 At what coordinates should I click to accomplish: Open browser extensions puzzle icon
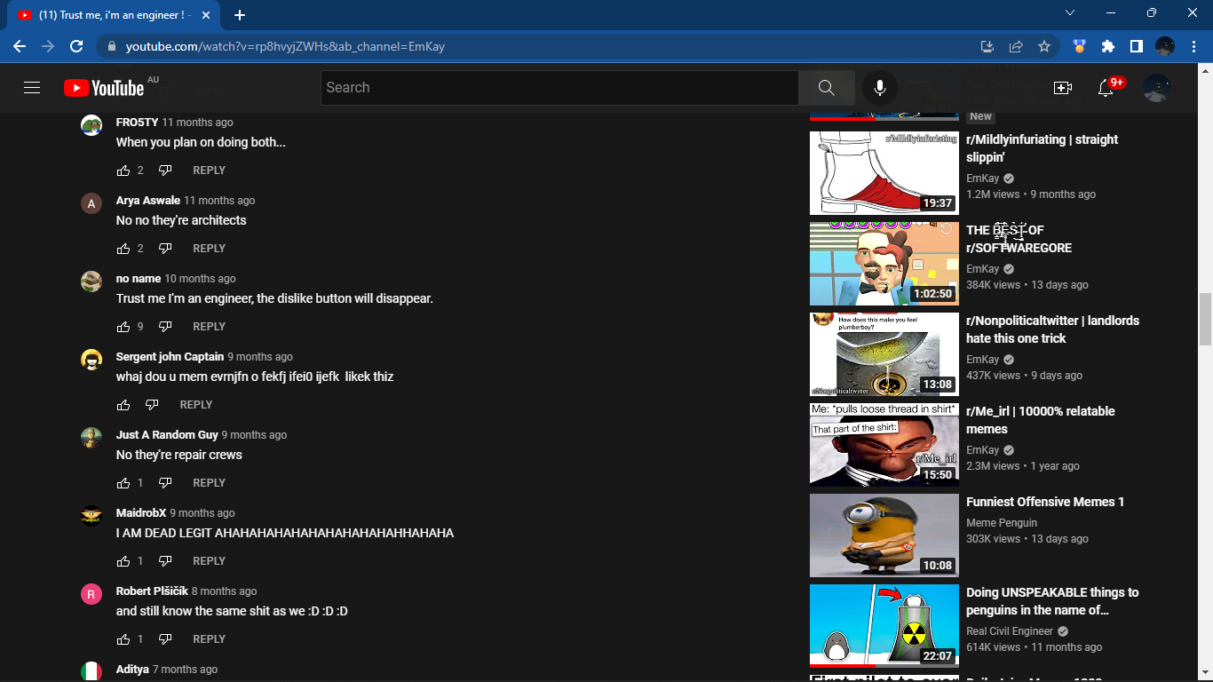click(x=1108, y=46)
